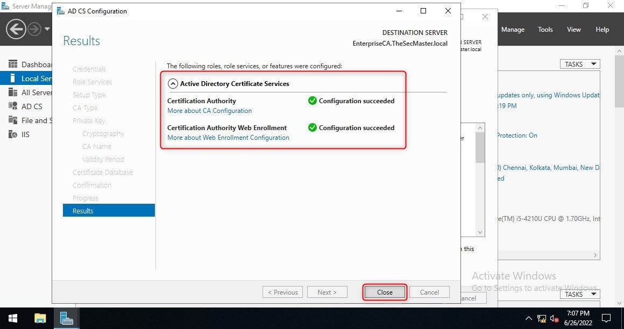Select the CA Type wizard step
Image resolution: width=624 pixels, height=329 pixels.
(85, 108)
